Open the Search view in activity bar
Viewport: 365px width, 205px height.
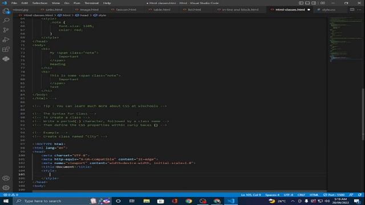point(6,20)
